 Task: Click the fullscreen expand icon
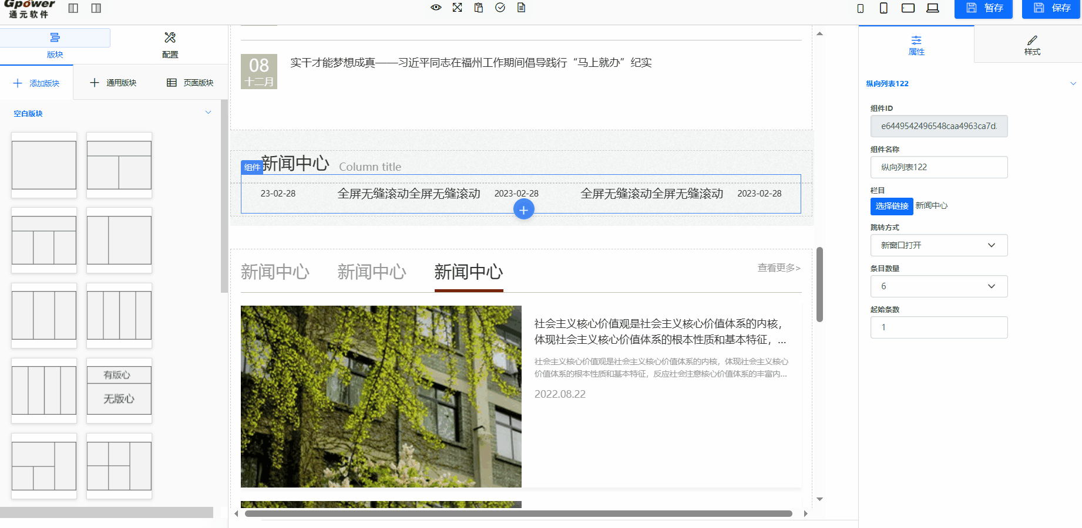pyautogui.click(x=458, y=8)
